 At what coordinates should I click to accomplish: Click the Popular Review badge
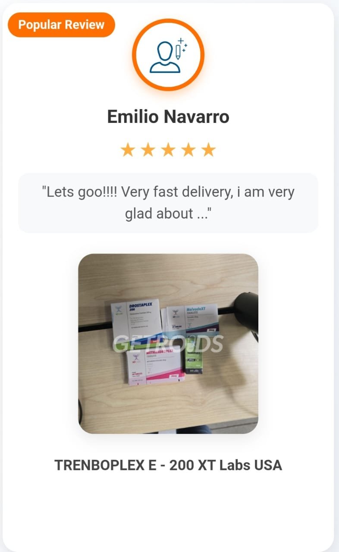[x=61, y=25]
